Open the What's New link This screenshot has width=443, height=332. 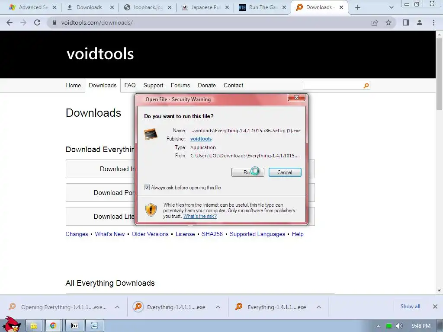[x=110, y=234]
